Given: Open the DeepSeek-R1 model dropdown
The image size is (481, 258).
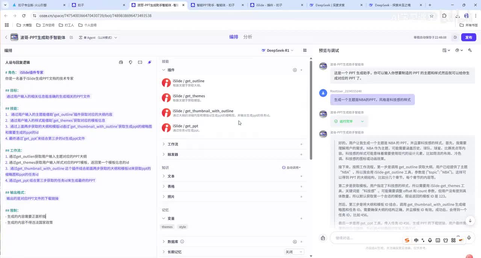Looking at the screenshot, I should [x=277, y=50].
